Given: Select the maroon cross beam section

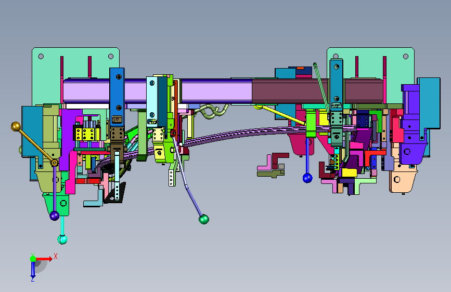Looking at the screenshot, I should tap(290, 91).
